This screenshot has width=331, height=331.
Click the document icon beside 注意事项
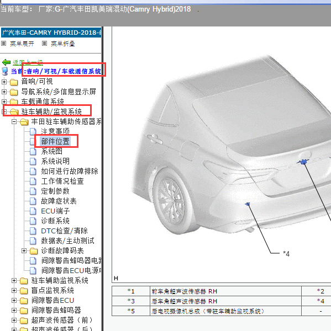(33, 131)
